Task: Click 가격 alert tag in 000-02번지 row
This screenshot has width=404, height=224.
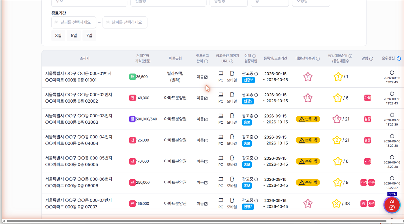Action: (x=367, y=98)
